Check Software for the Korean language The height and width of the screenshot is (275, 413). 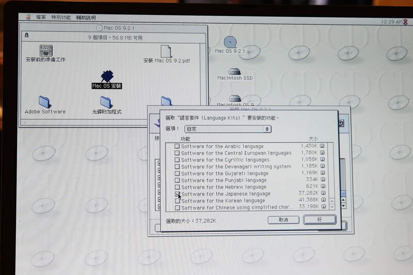(178, 201)
